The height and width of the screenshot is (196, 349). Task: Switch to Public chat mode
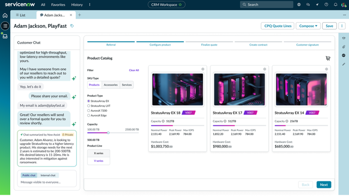29,175
